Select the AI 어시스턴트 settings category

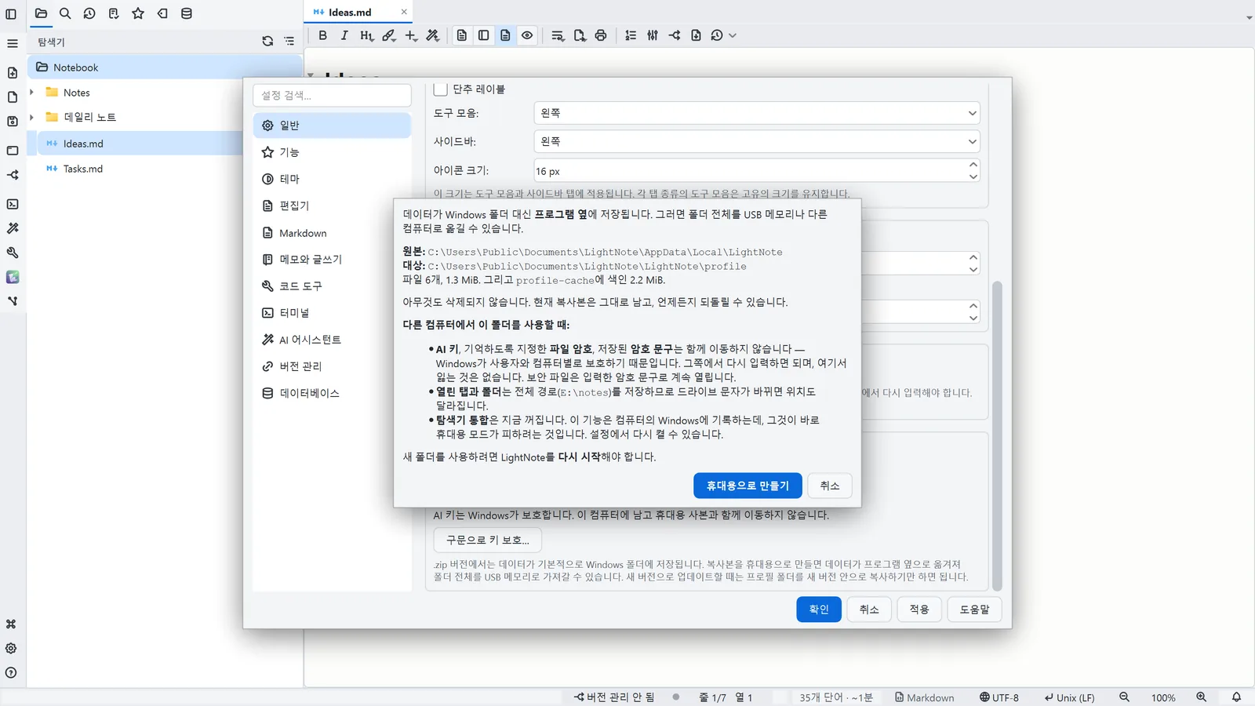point(332,340)
